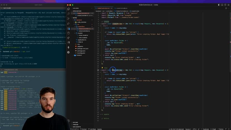Open folder.model.ts in the models folder

[x=83, y=35]
